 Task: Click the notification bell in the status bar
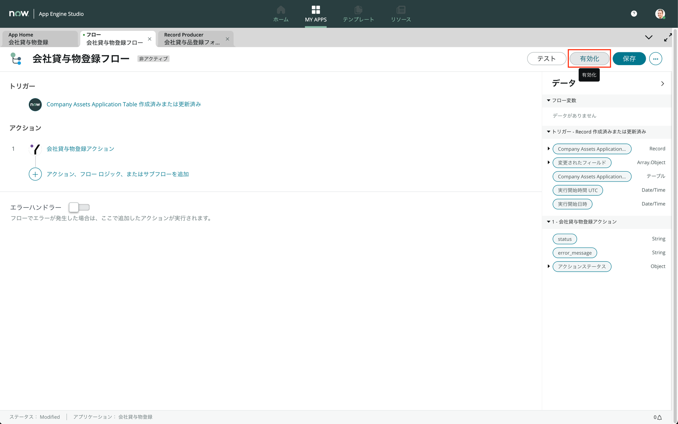click(659, 417)
